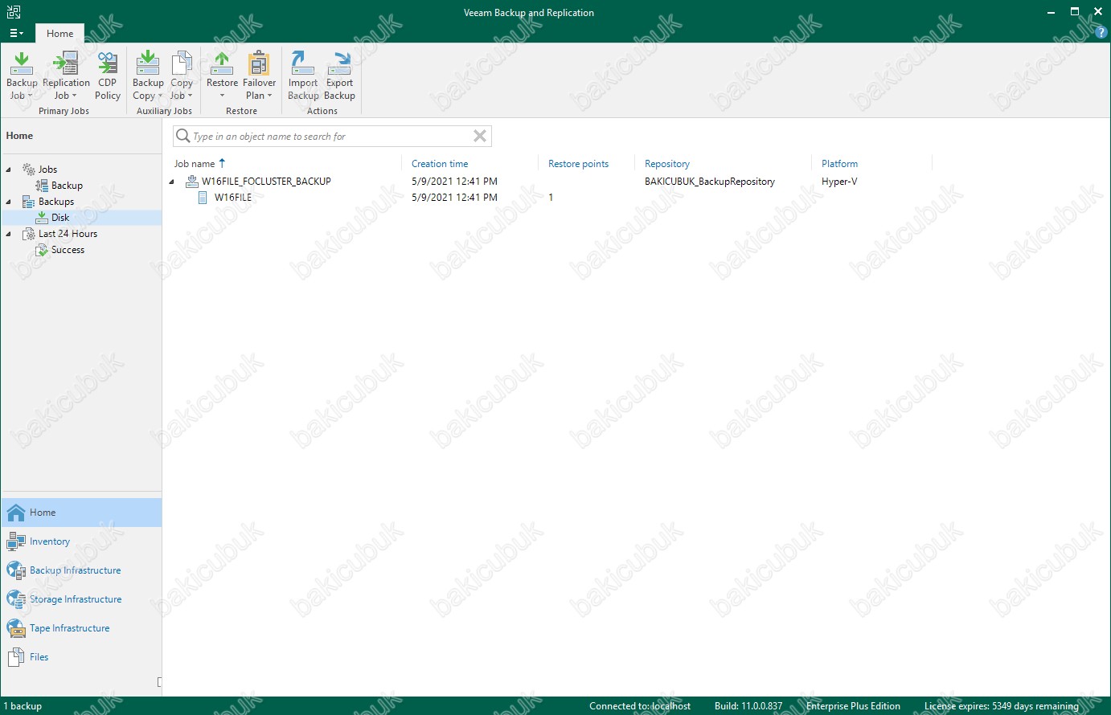This screenshot has width=1111, height=715.
Task: Collapse the Jobs tree node
Action: coord(9,170)
